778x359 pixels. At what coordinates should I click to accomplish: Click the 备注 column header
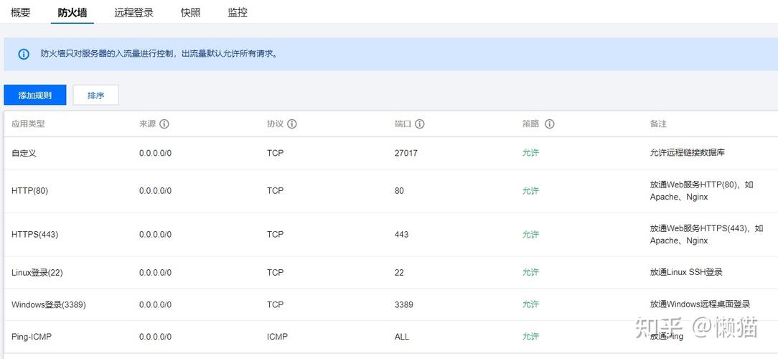coord(658,124)
